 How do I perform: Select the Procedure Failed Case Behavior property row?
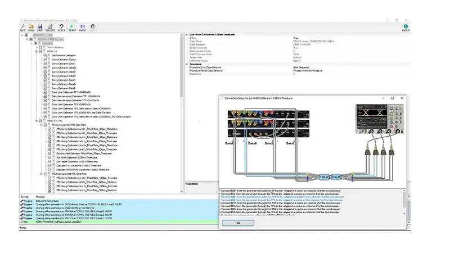pyautogui.click(x=298, y=71)
